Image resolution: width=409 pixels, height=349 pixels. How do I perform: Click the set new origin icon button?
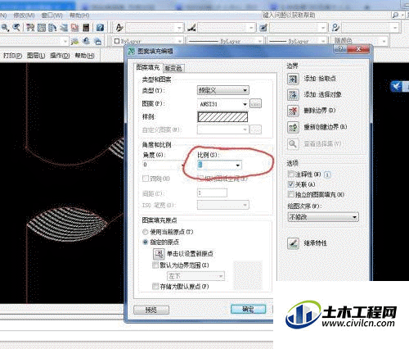coord(159,254)
